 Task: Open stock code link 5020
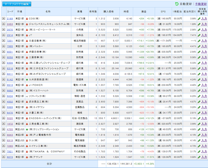point(10,118)
